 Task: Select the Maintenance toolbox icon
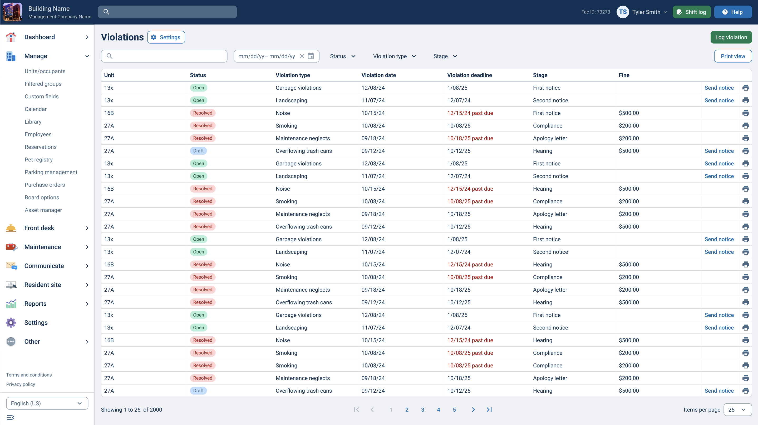click(x=11, y=247)
